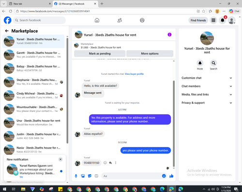The width and height of the screenshot is (242, 192).
Task: Reply to the 9548819160 message
Action: click(x=110, y=163)
